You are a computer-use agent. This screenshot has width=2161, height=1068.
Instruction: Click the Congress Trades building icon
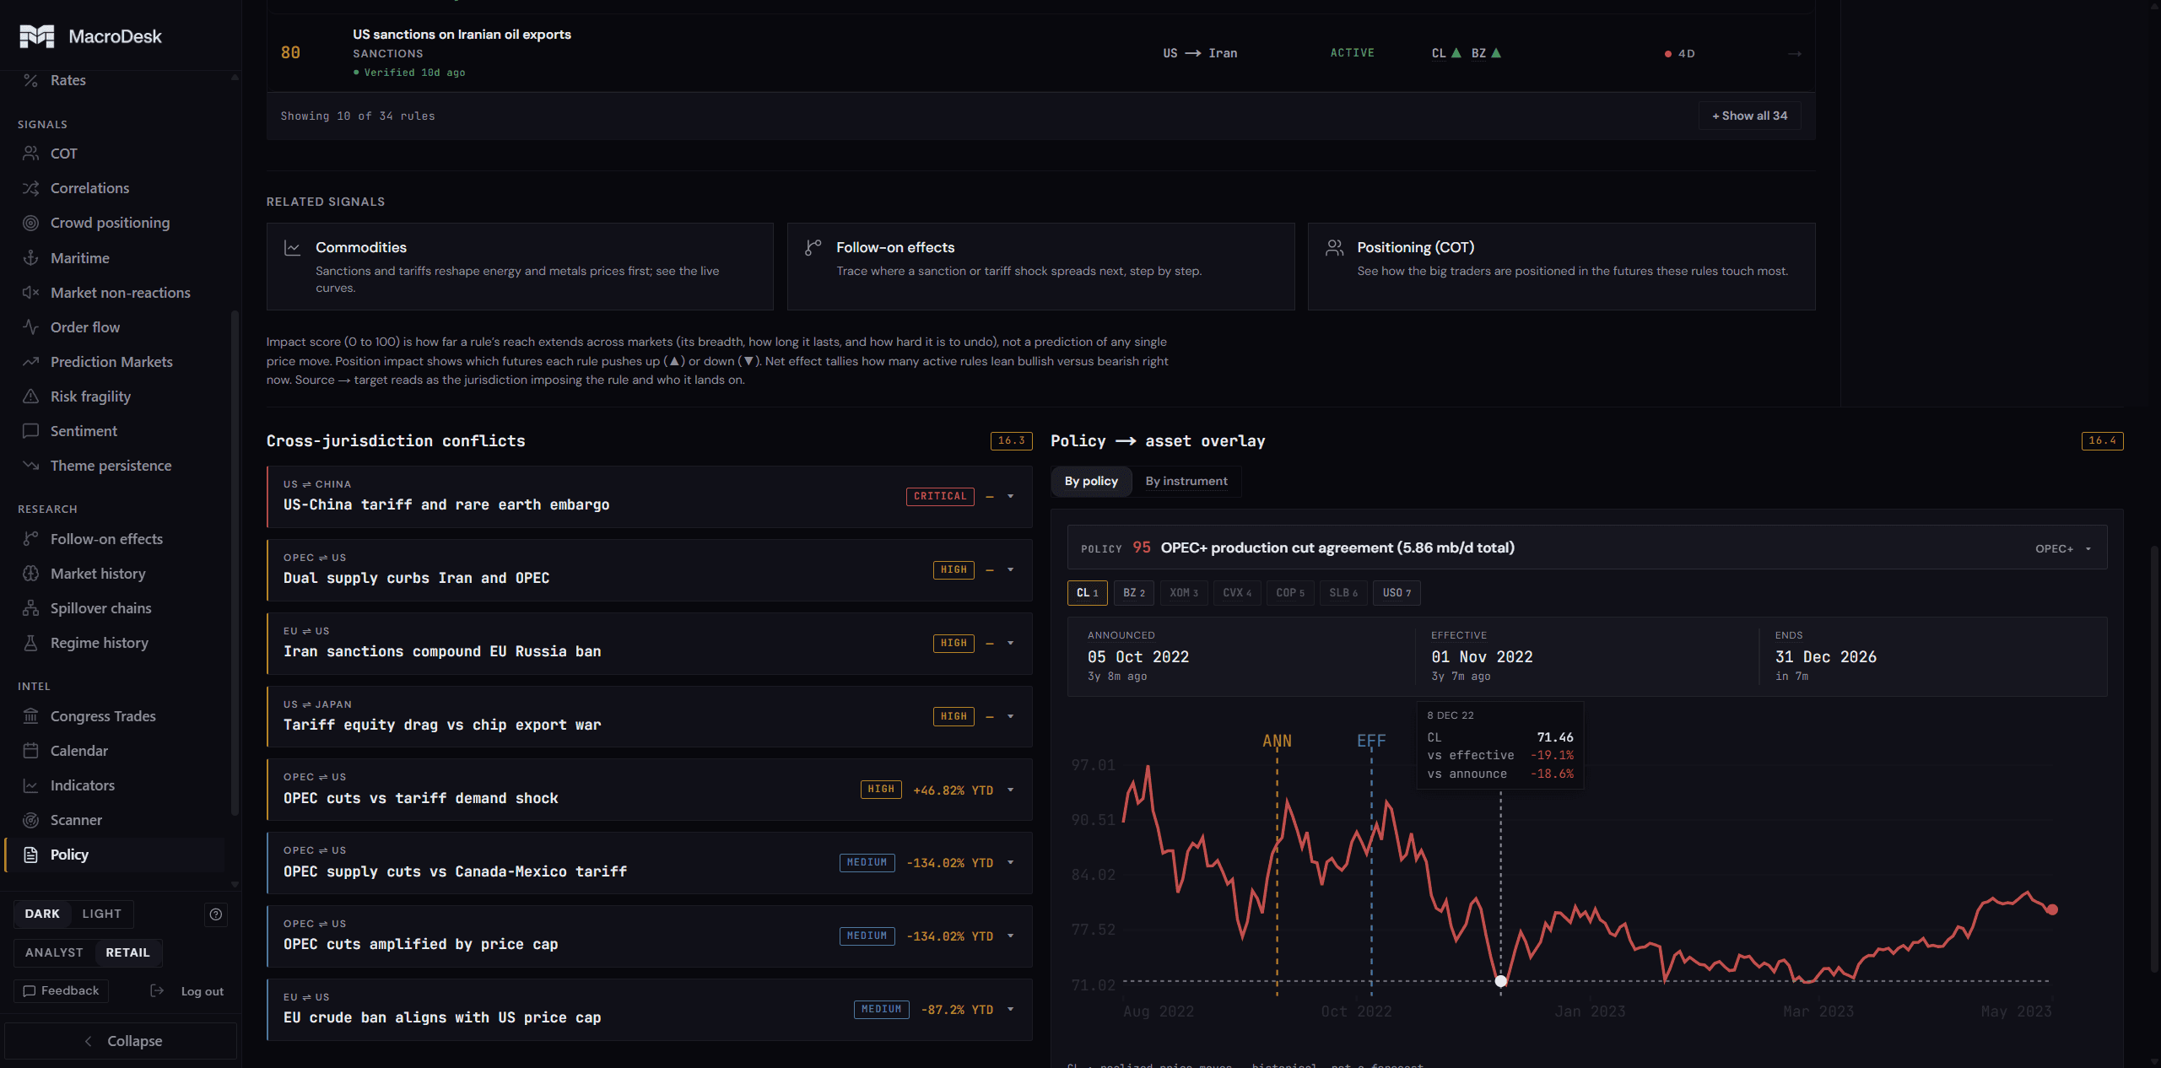[30, 716]
